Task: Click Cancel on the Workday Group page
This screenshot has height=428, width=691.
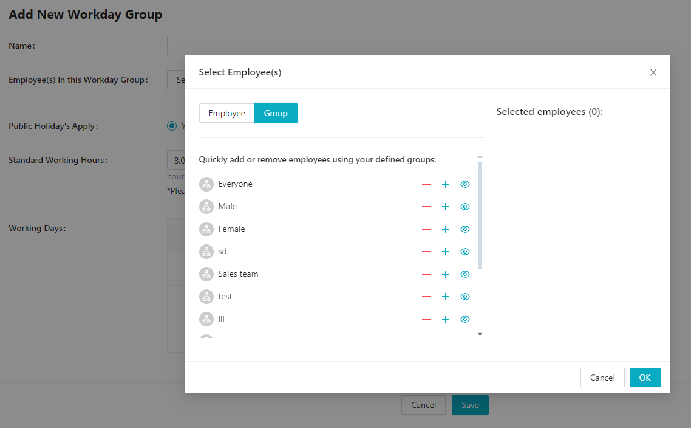Action: pos(423,405)
